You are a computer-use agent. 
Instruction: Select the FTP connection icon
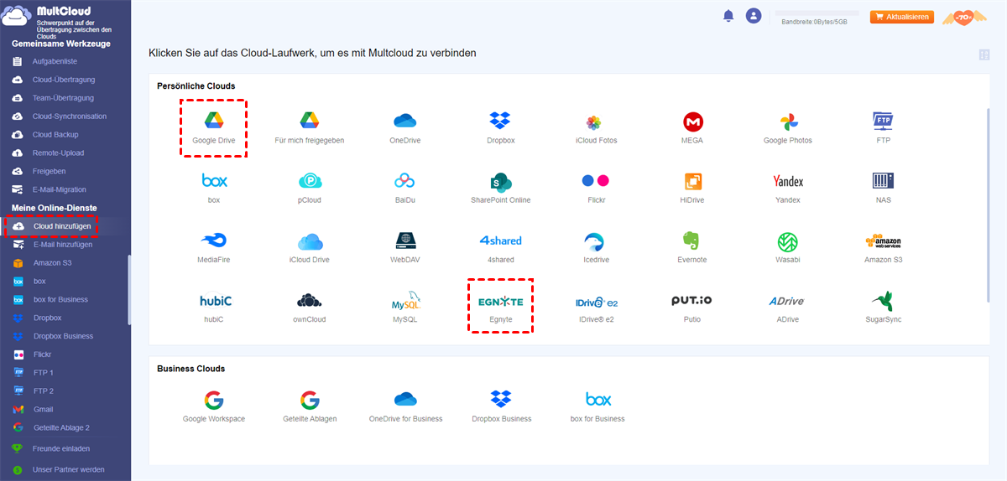tap(883, 122)
